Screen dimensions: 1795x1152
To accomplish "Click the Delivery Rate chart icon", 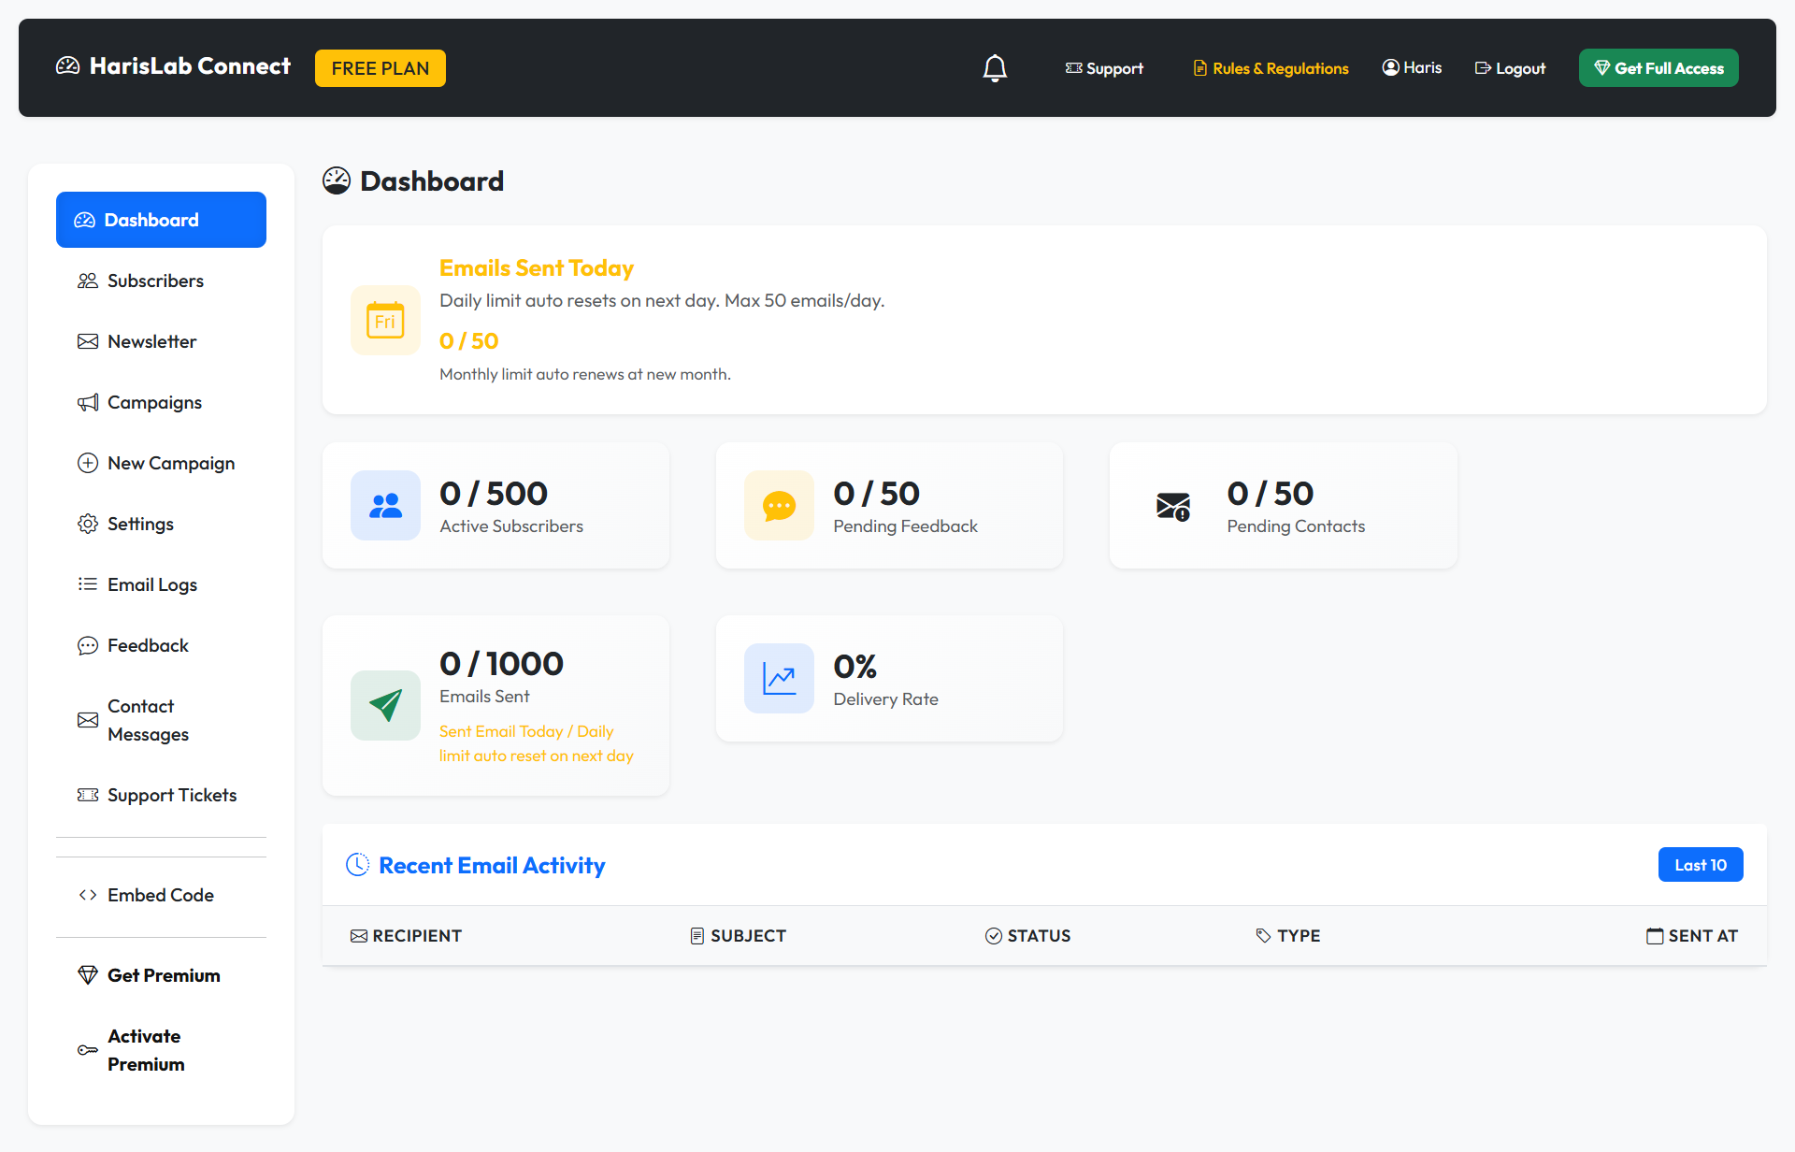I will pos(779,678).
